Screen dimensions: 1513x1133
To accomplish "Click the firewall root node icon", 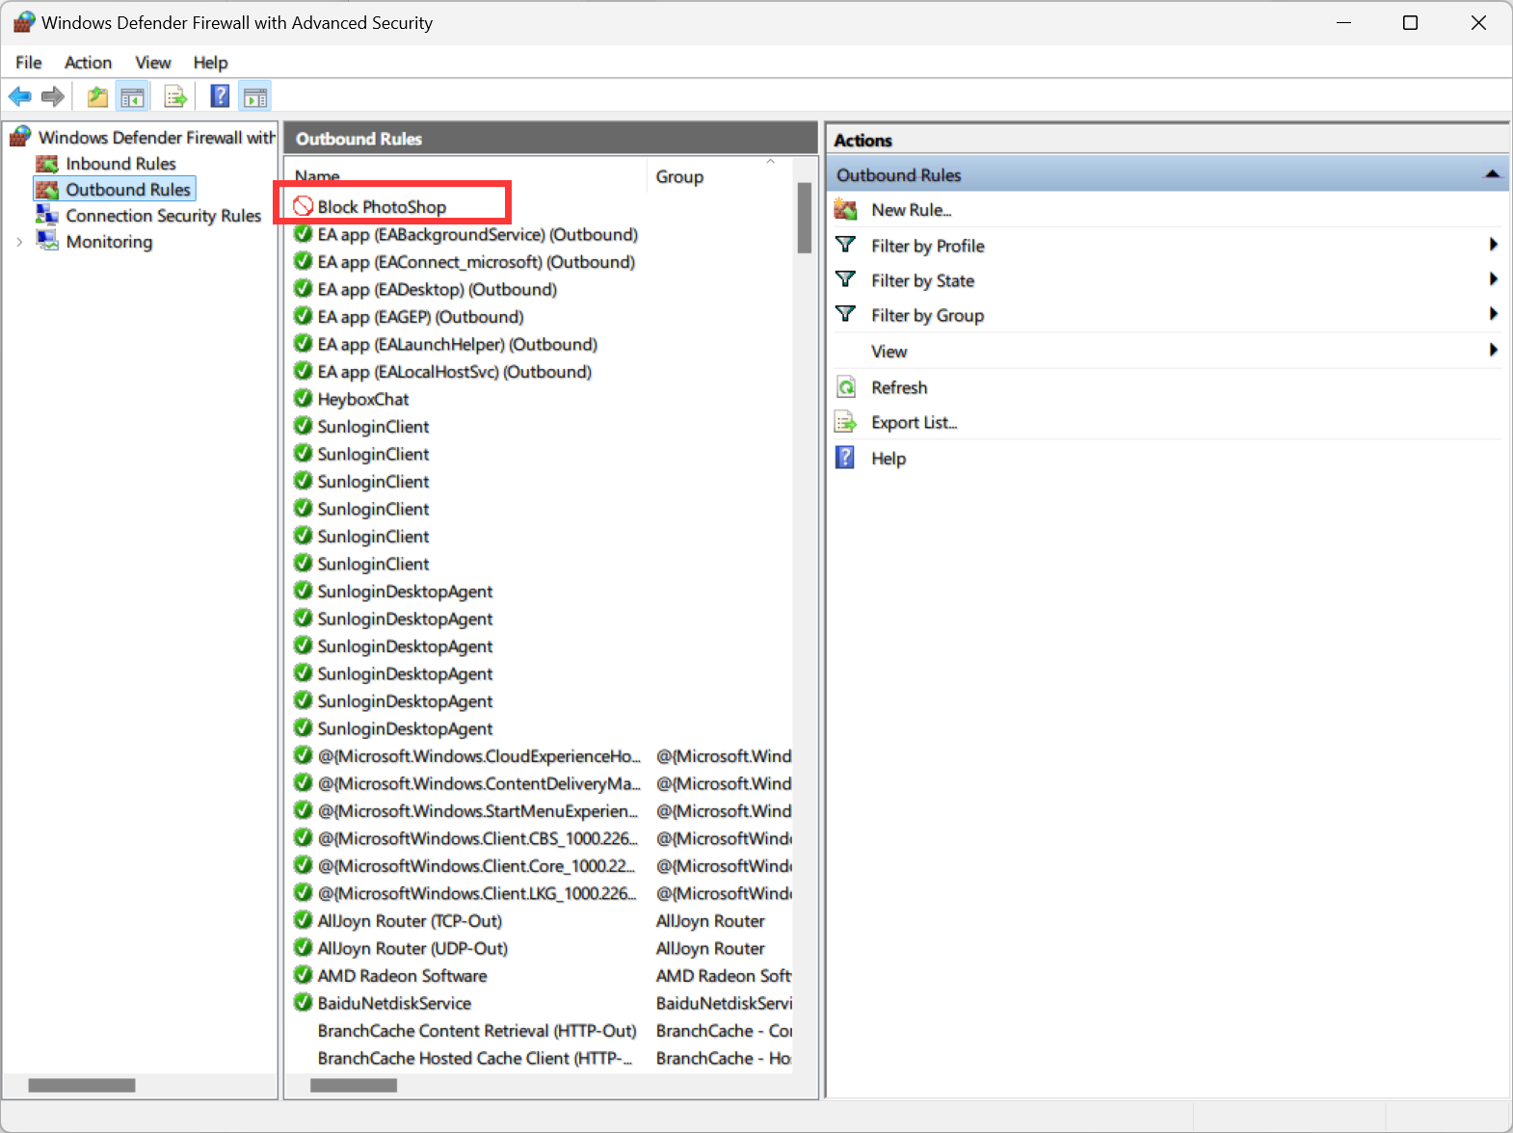I will point(20,137).
